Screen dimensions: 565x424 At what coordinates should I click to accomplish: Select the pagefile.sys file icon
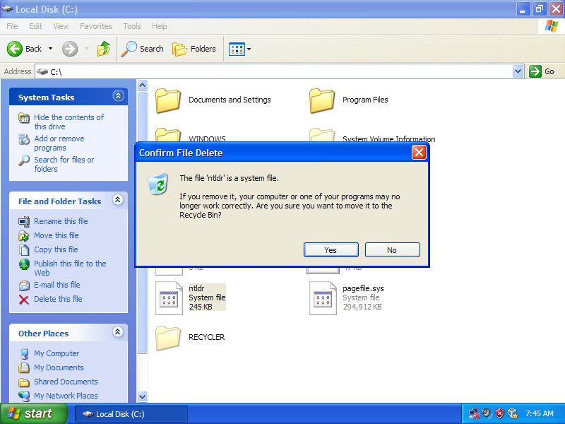coord(323,298)
